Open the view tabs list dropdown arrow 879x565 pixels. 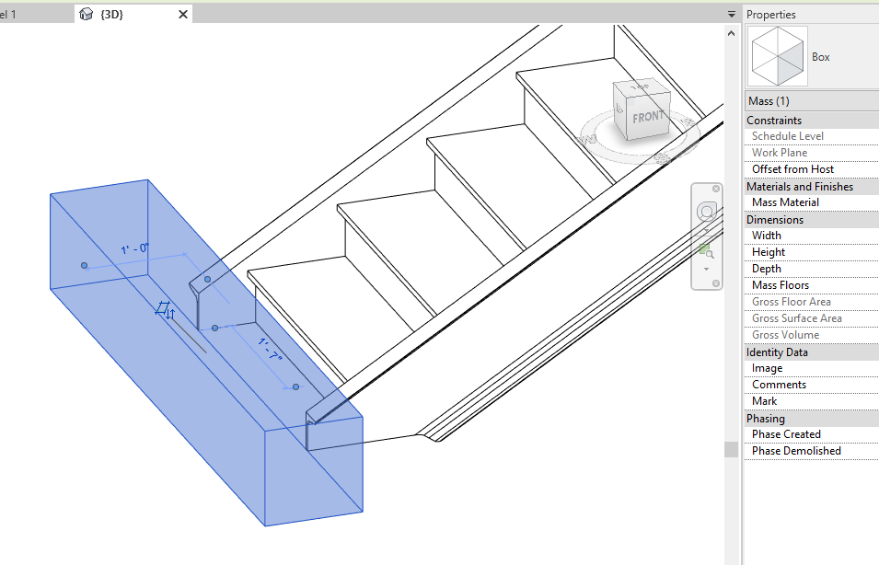[731, 14]
